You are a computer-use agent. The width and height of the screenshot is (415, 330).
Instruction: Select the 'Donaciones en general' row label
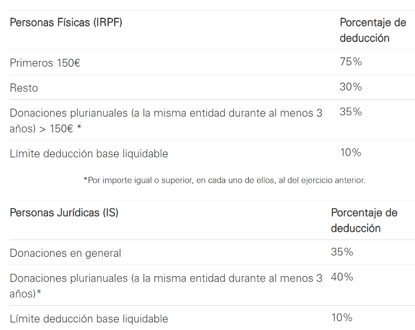[x=65, y=253]
